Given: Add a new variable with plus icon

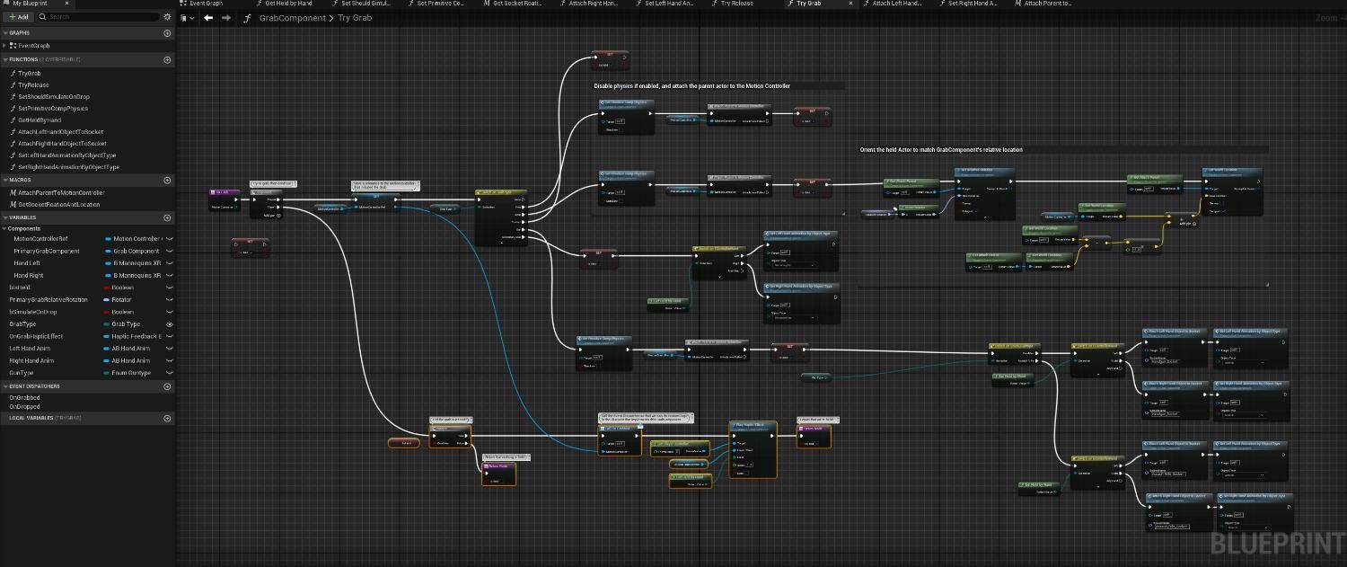Looking at the screenshot, I should tap(167, 217).
